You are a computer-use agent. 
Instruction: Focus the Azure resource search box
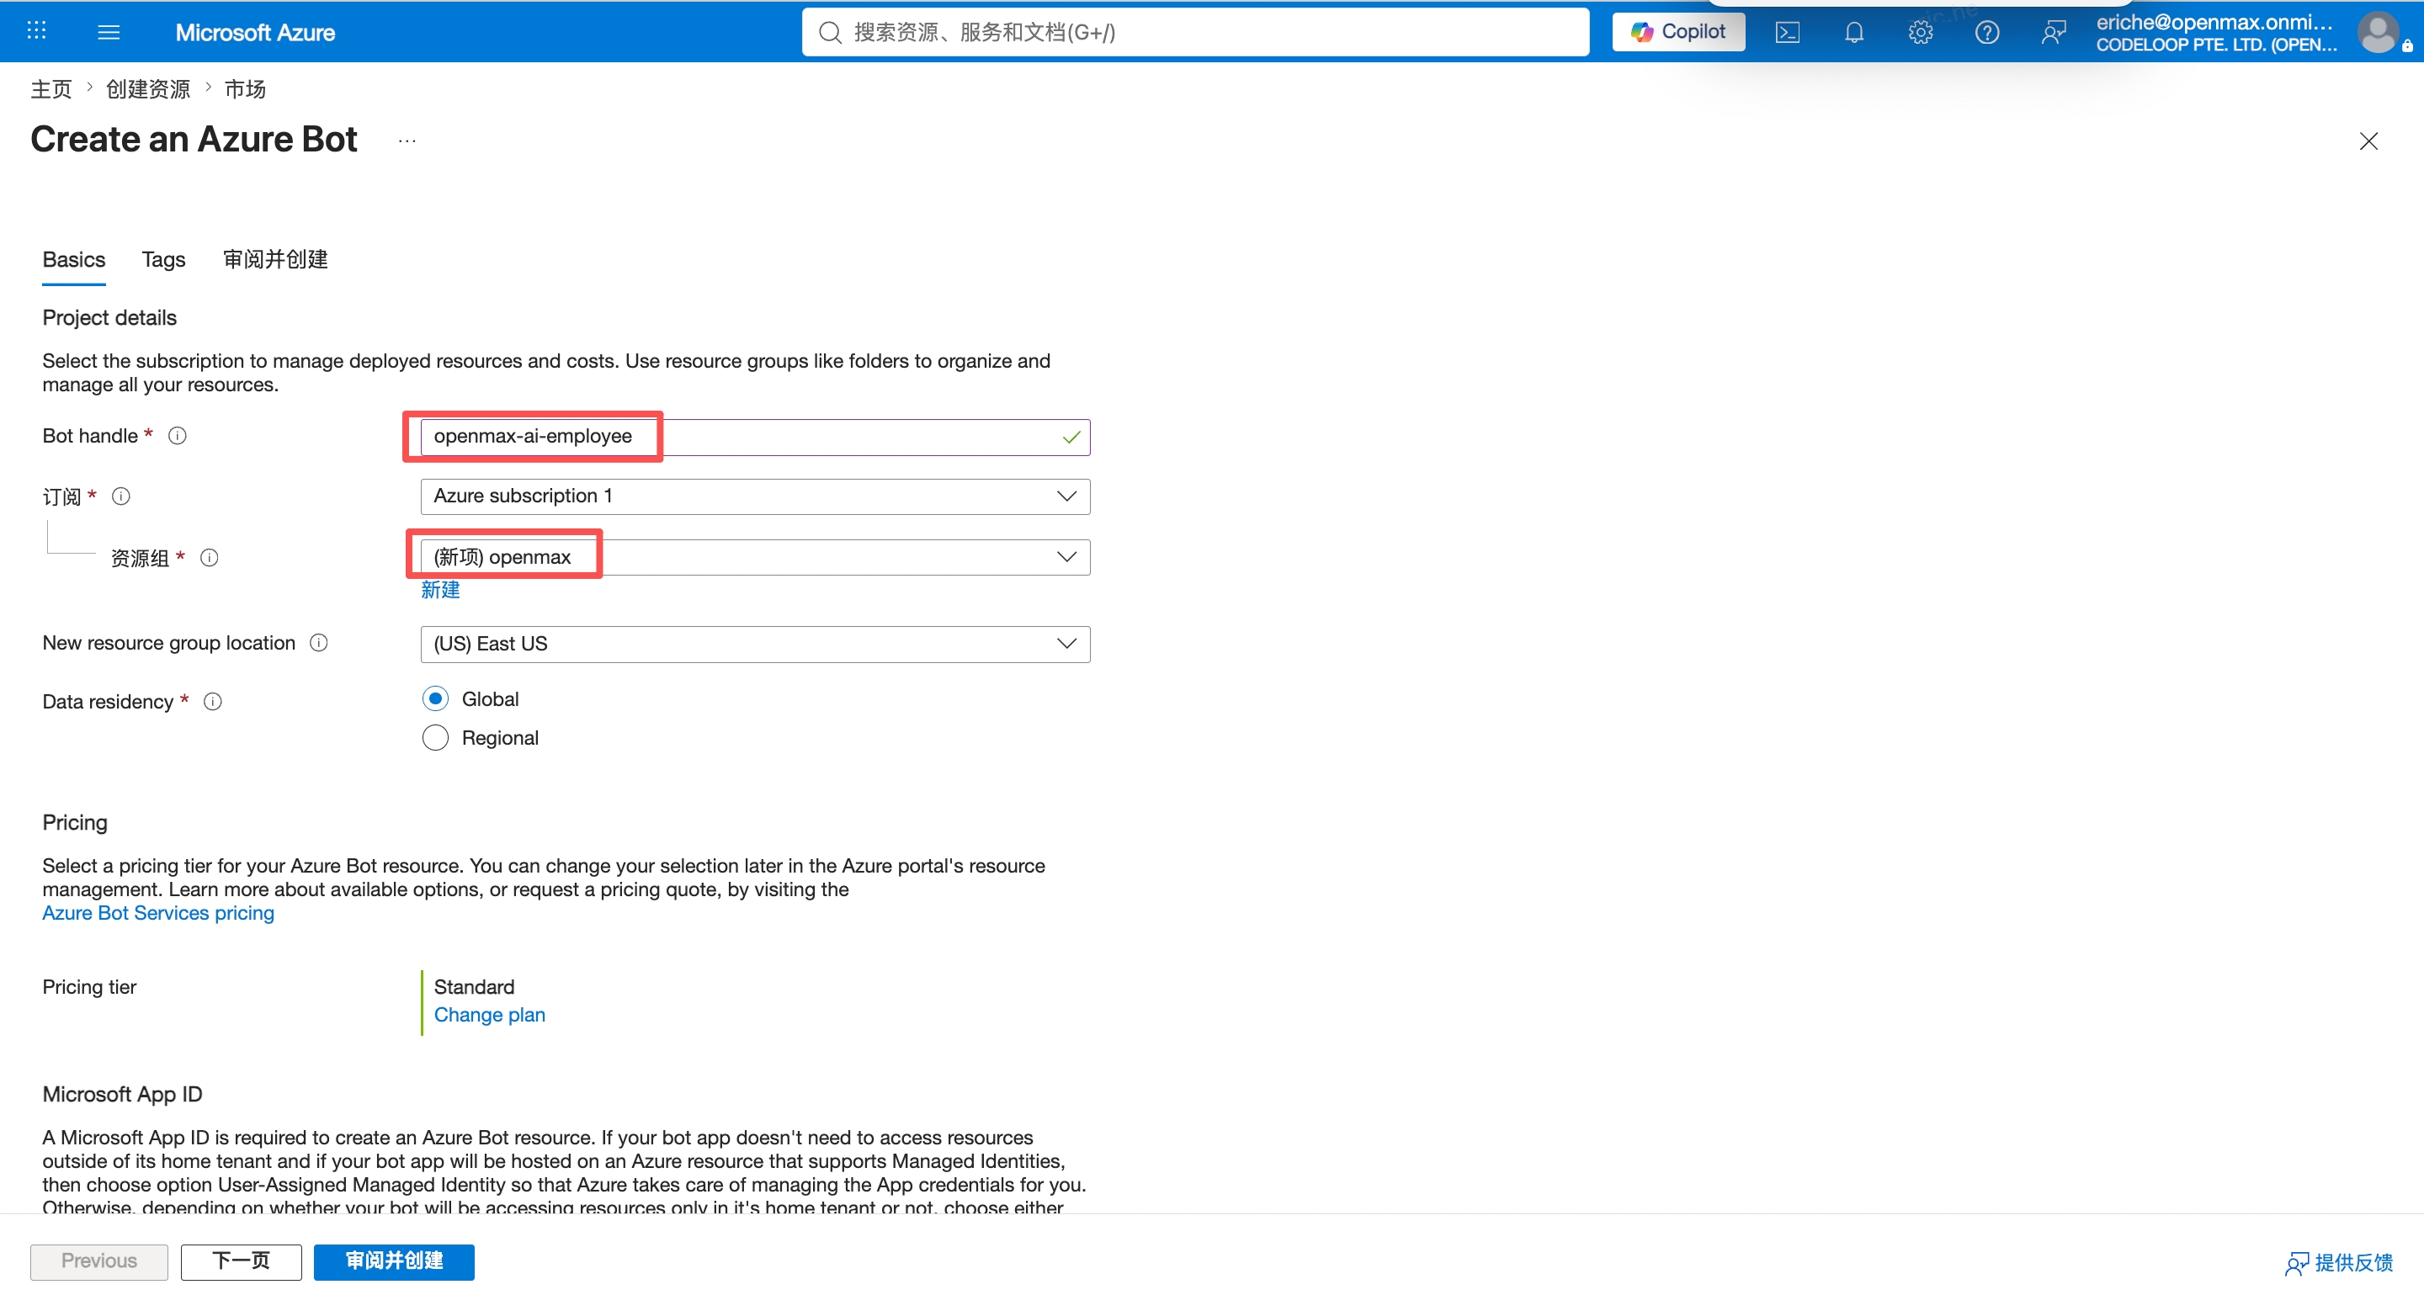pos(1195,32)
